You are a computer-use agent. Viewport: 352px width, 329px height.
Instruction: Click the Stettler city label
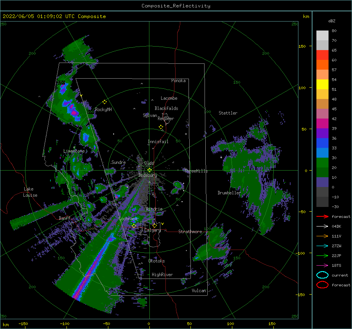point(228,113)
